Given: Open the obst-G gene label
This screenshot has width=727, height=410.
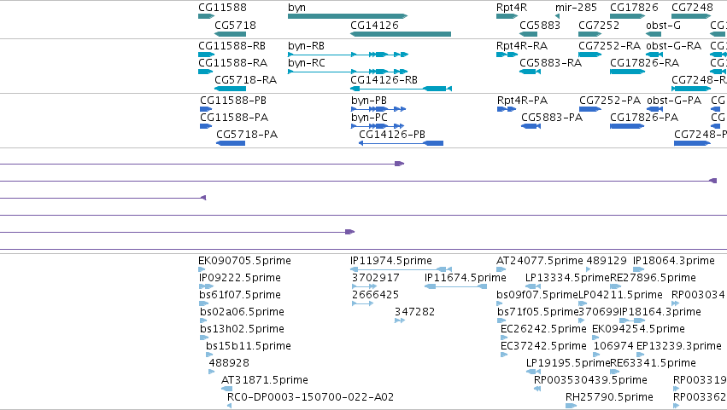Looking at the screenshot, I should tap(663, 25).
